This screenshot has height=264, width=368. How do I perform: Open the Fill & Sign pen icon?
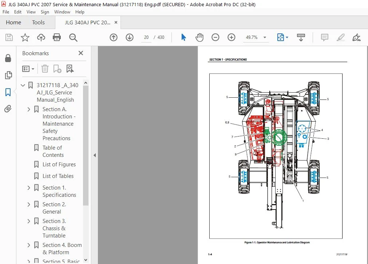click(356, 37)
